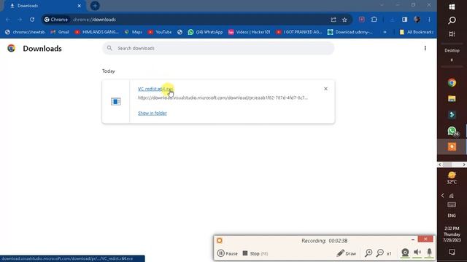Click the chrome://downloads address bar
Viewport: 467px width, 262px height.
click(196, 20)
